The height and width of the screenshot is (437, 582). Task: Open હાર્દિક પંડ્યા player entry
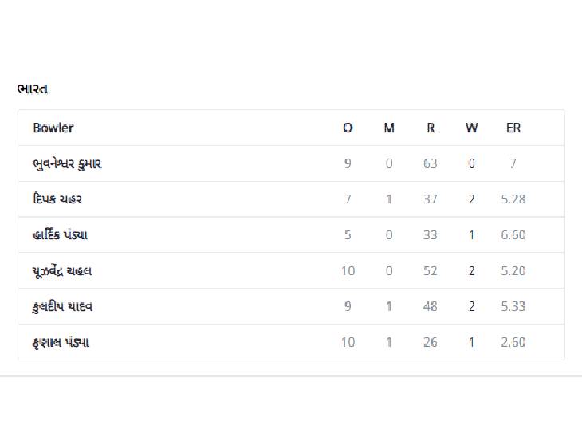60,235
